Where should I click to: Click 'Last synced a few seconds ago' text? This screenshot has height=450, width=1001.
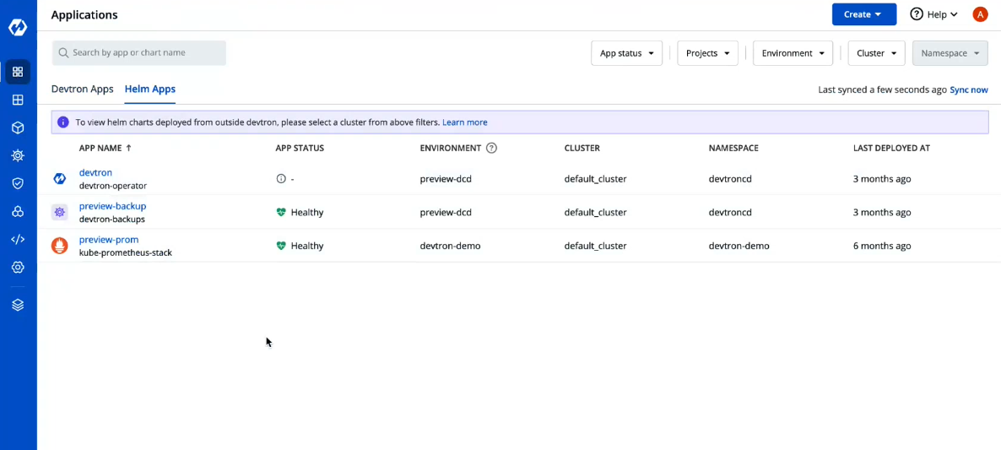882,90
